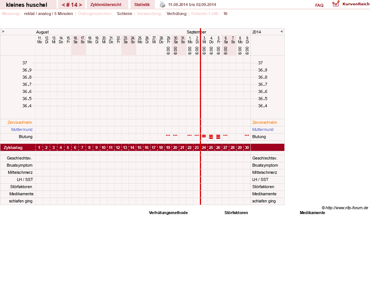Click the spotting dots on cycle day 22
This screenshot has height=295, width=370.
click(189, 135)
